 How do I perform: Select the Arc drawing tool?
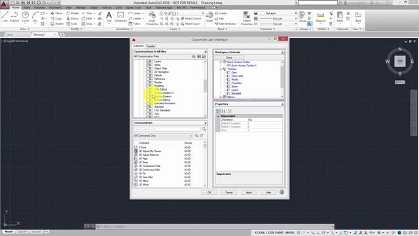pos(35,17)
